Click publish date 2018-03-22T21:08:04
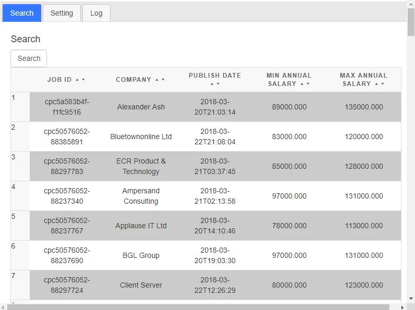 [x=215, y=137]
